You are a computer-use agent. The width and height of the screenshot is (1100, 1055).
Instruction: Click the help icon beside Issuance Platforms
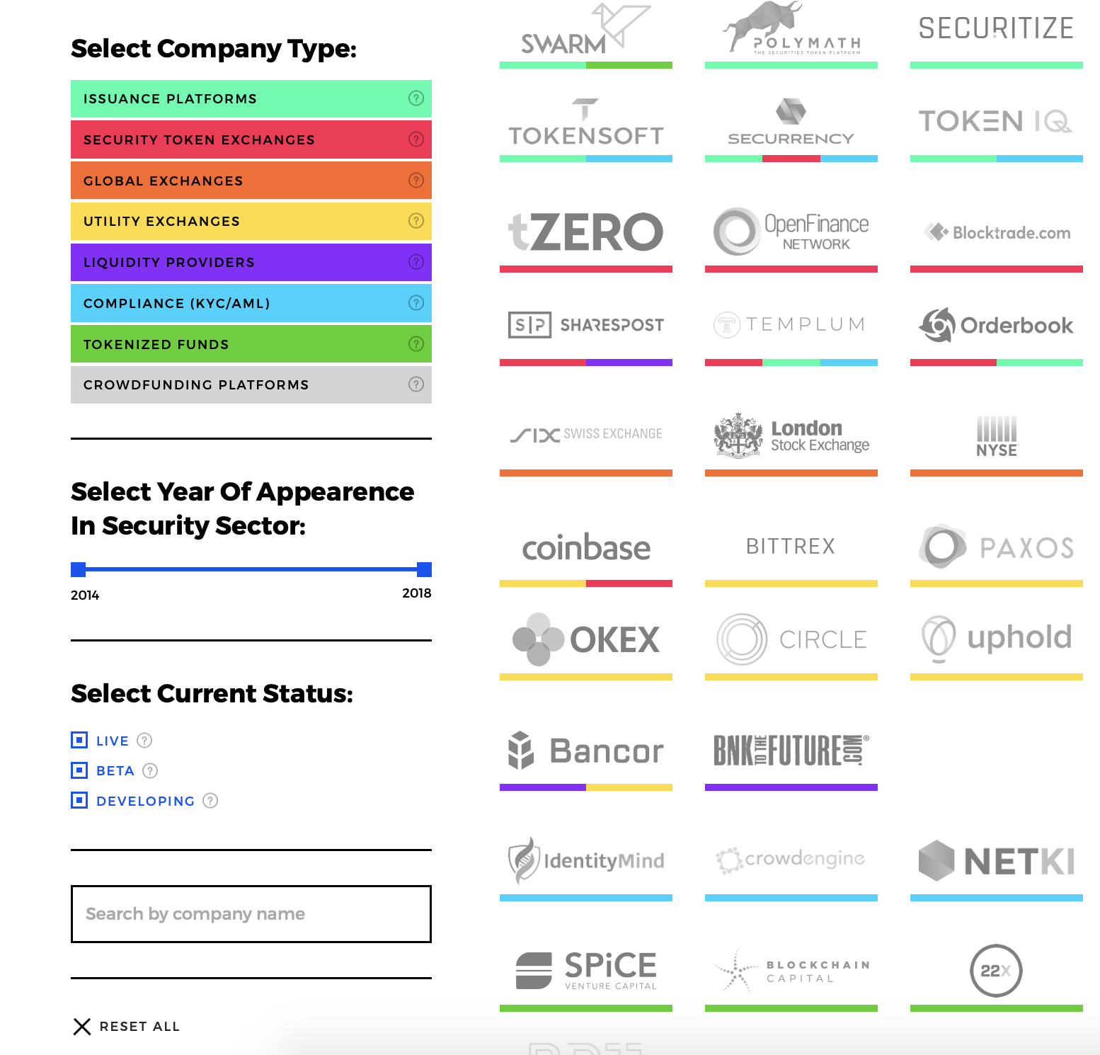tap(416, 99)
